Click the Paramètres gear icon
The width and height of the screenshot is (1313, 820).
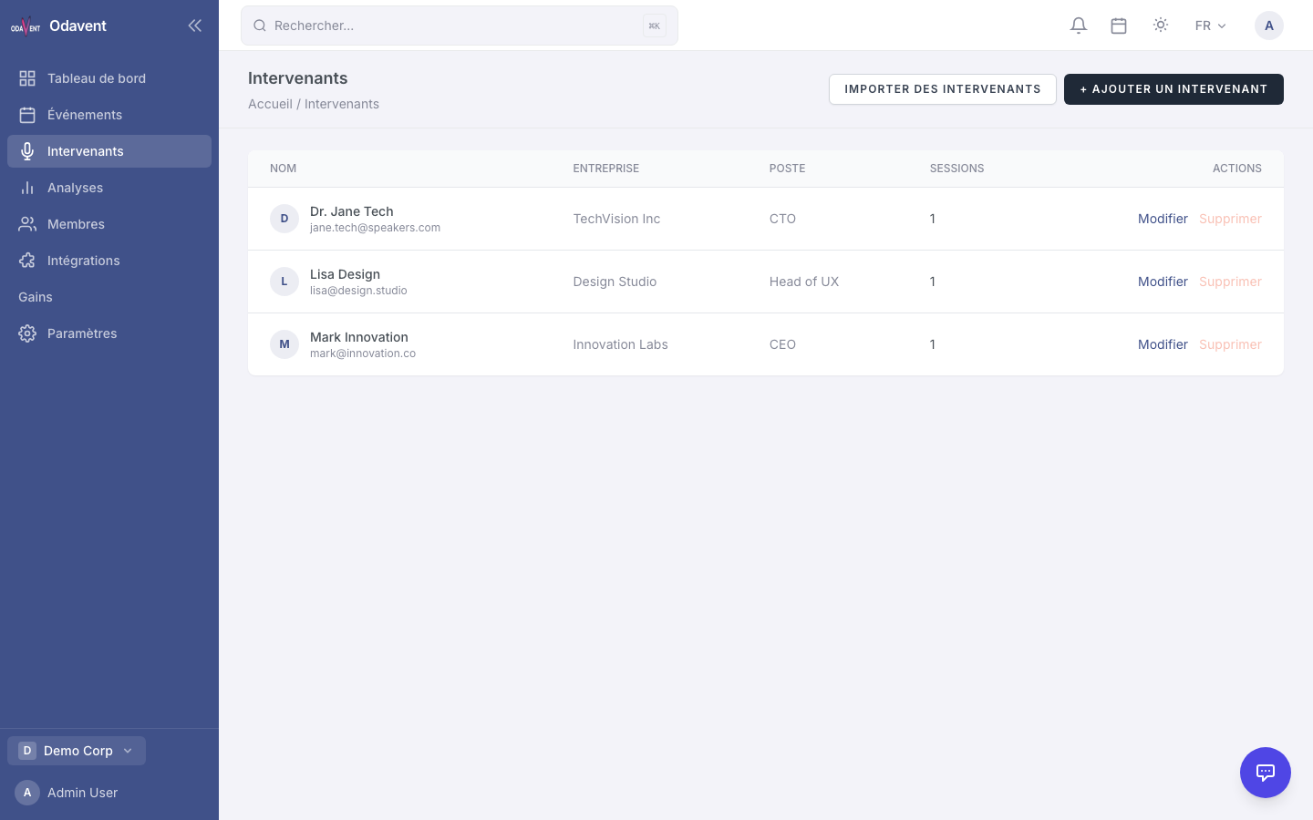[x=27, y=333]
